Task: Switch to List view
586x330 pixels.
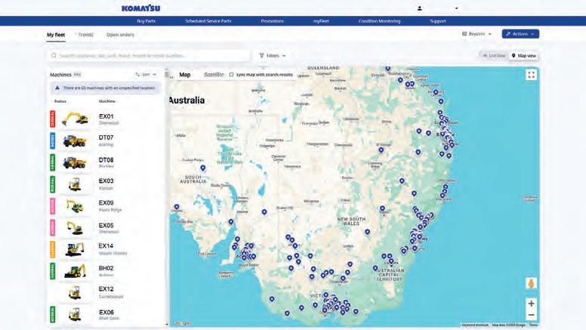Action: point(494,56)
